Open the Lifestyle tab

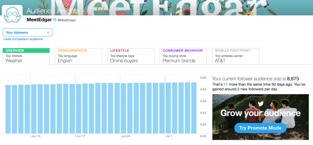tap(131, 56)
